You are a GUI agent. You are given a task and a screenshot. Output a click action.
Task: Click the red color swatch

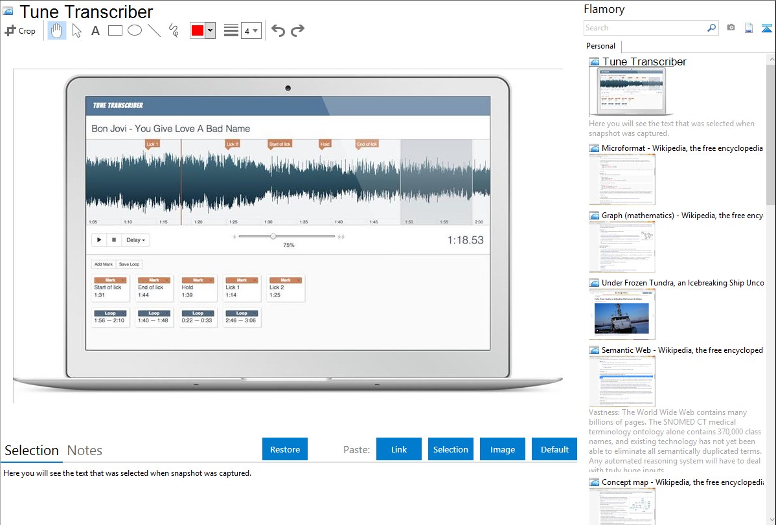198,30
